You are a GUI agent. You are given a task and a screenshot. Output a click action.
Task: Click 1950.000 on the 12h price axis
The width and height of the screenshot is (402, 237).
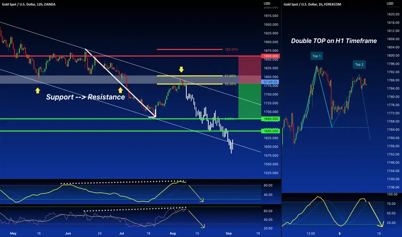271,25
